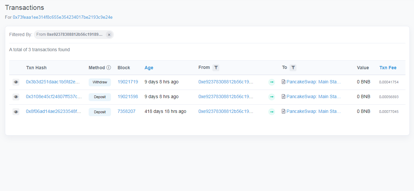Open transaction hash 0x8f06ad14ae26233548f
Screen dimensions: 414x191
click(x=54, y=111)
